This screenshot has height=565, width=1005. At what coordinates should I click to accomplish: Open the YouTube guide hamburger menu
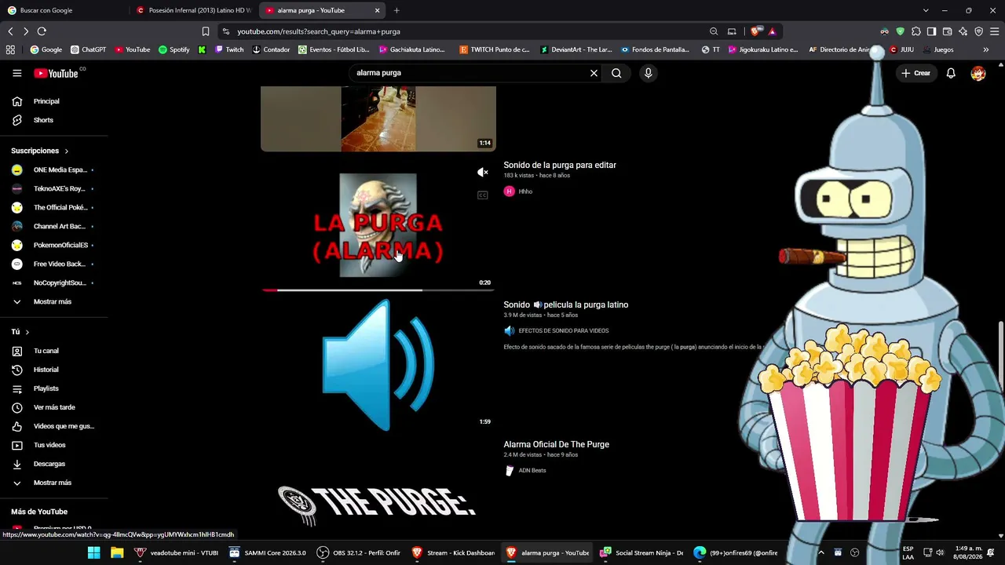coord(17,73)
